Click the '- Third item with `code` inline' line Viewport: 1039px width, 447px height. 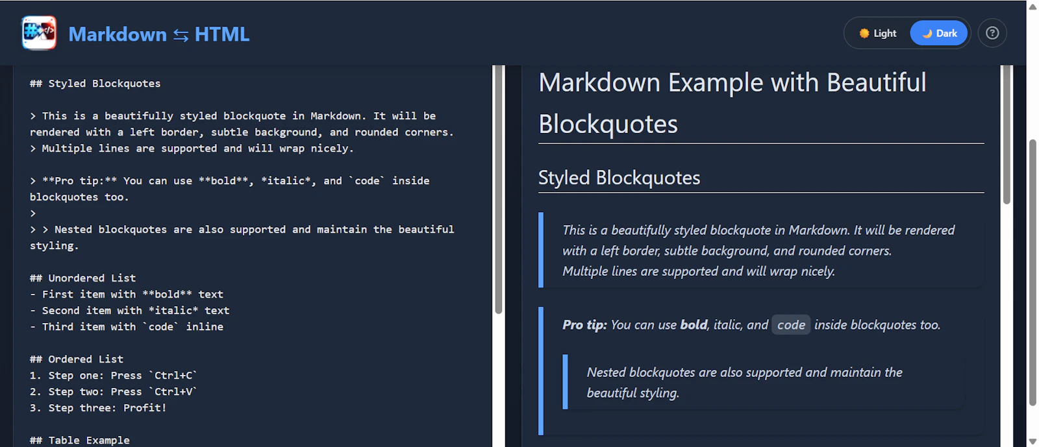click(127, 327)
